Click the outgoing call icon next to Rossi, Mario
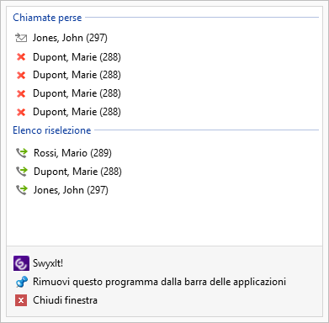Image resolution: width=329 pixels, height=323 pixels. click(22, 153)
